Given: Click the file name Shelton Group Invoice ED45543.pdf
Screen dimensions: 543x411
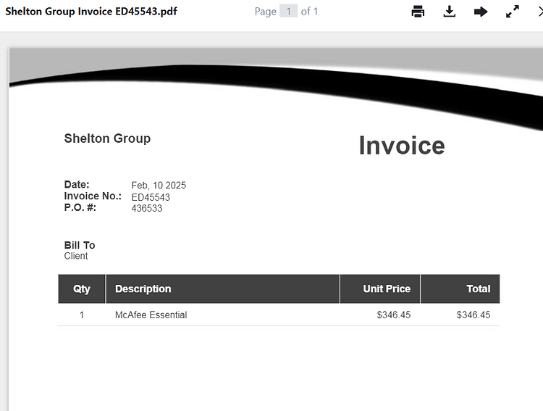Looking at the screenshot, I should [91, 11].
